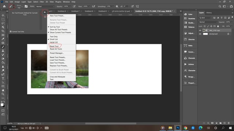234x131 pixels.
Task: Open the Paragraph panel
Action: pos(189,77)
